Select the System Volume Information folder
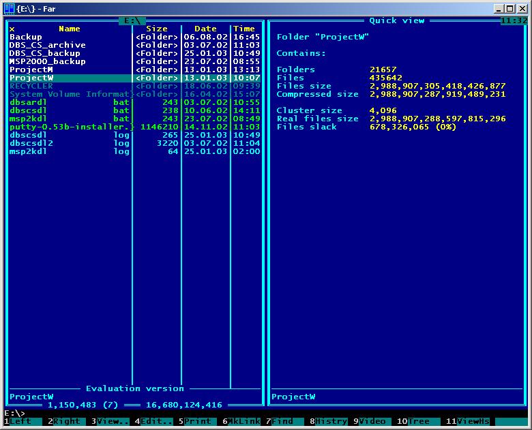This screenshot has height=430, width=532. coord(134,94)
